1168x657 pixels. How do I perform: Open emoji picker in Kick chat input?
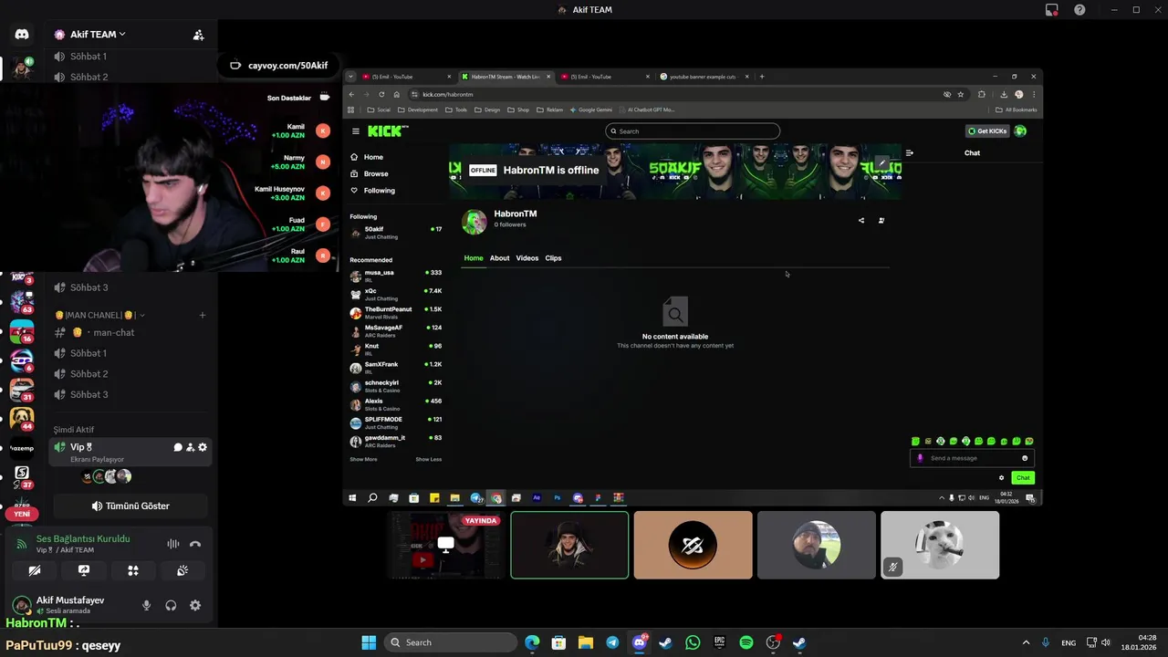click(x=1025, y=458)
